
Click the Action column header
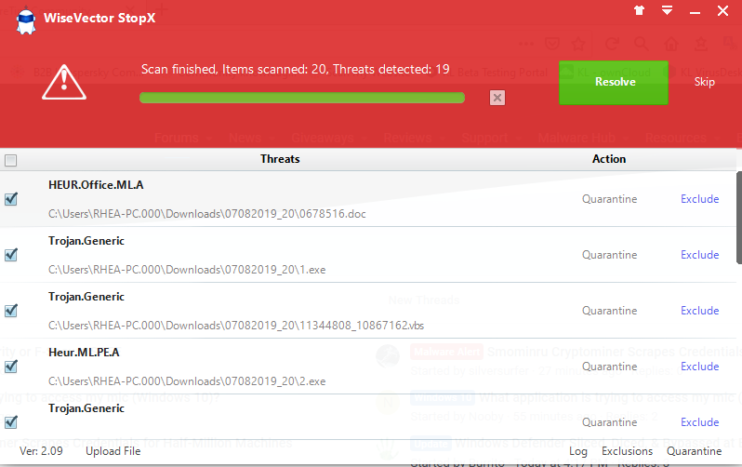point(608,159)
